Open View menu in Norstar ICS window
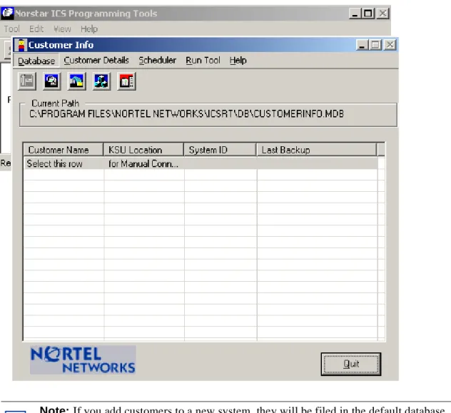This screenshot has height=413, width=451. point(62,29)
